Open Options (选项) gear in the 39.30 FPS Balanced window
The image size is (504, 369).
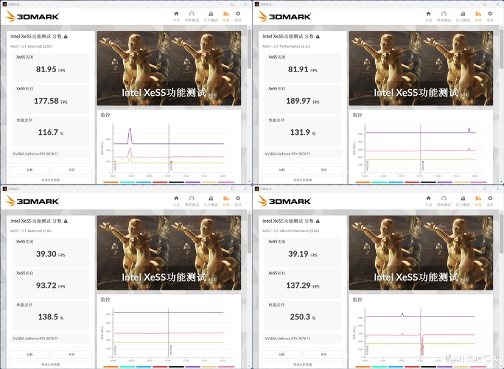tap(238, 201)
